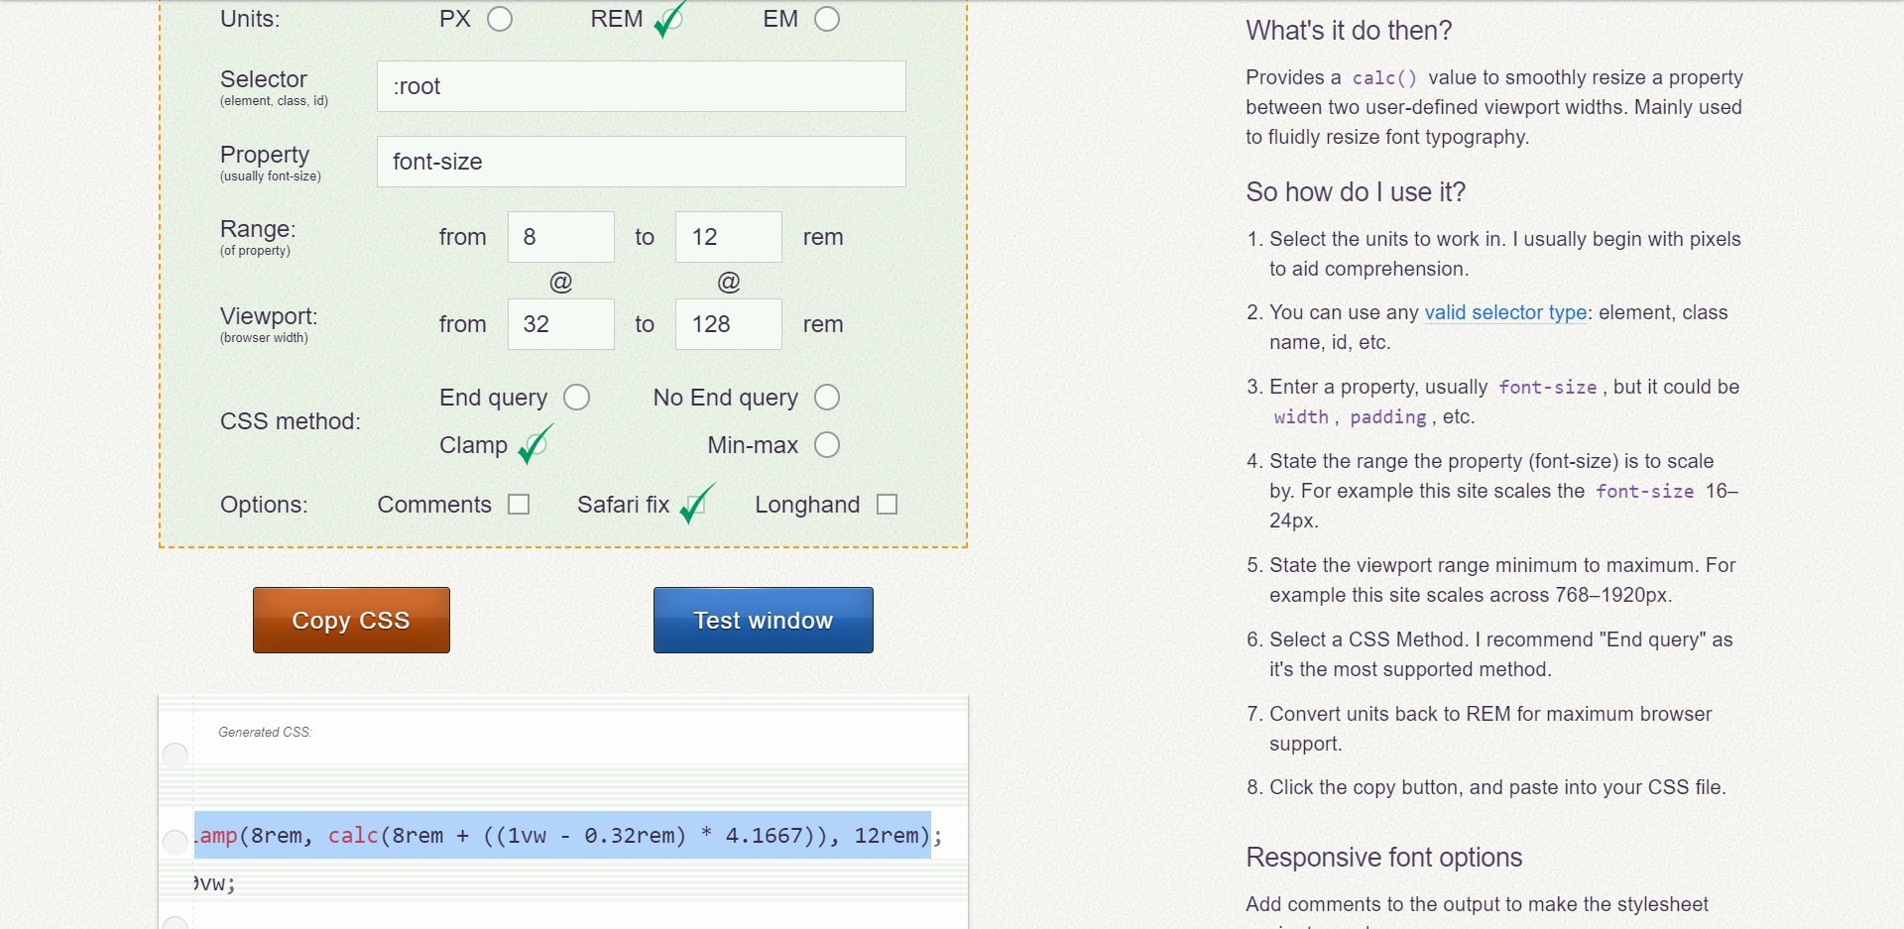Choose the EM units radio button

tap(826, 19)
